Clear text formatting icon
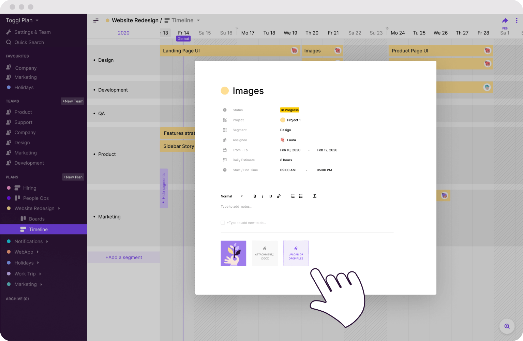The height and width of the screenshot is (341, 523). [315, 196]
